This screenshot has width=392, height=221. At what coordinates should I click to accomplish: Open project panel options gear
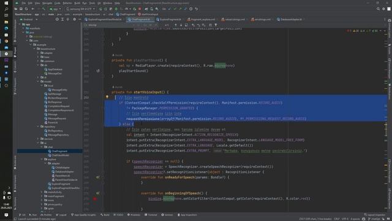(74, 19)
